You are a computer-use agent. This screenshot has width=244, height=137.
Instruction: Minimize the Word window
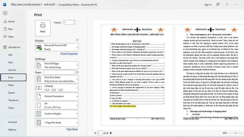point(236,5)
